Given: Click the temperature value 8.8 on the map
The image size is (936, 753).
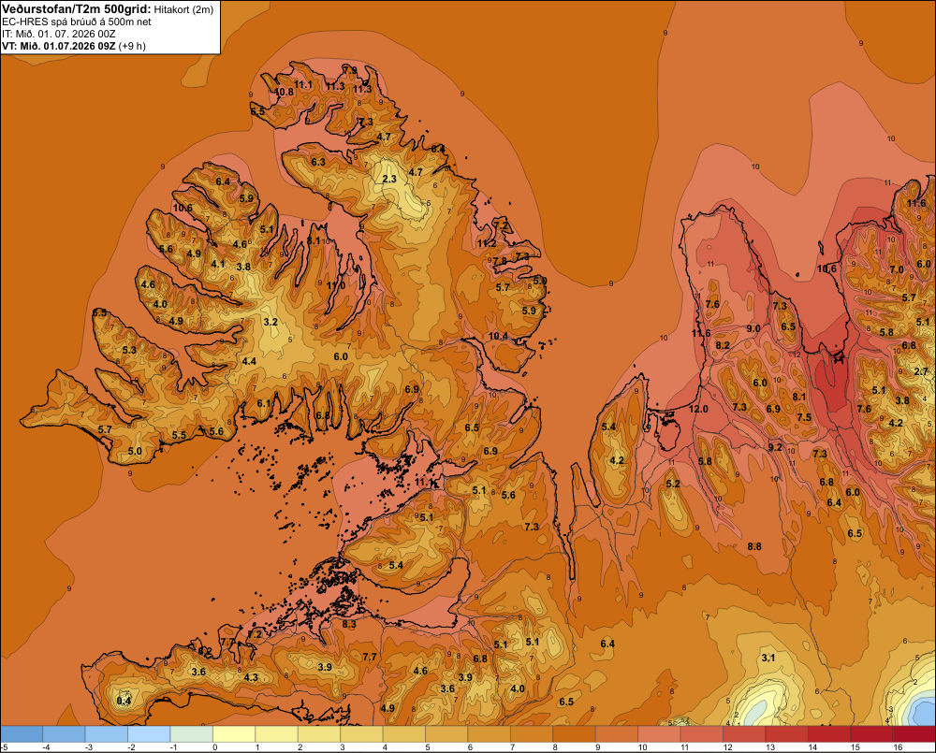Looking at the screenshot, I should pos(753,546).
